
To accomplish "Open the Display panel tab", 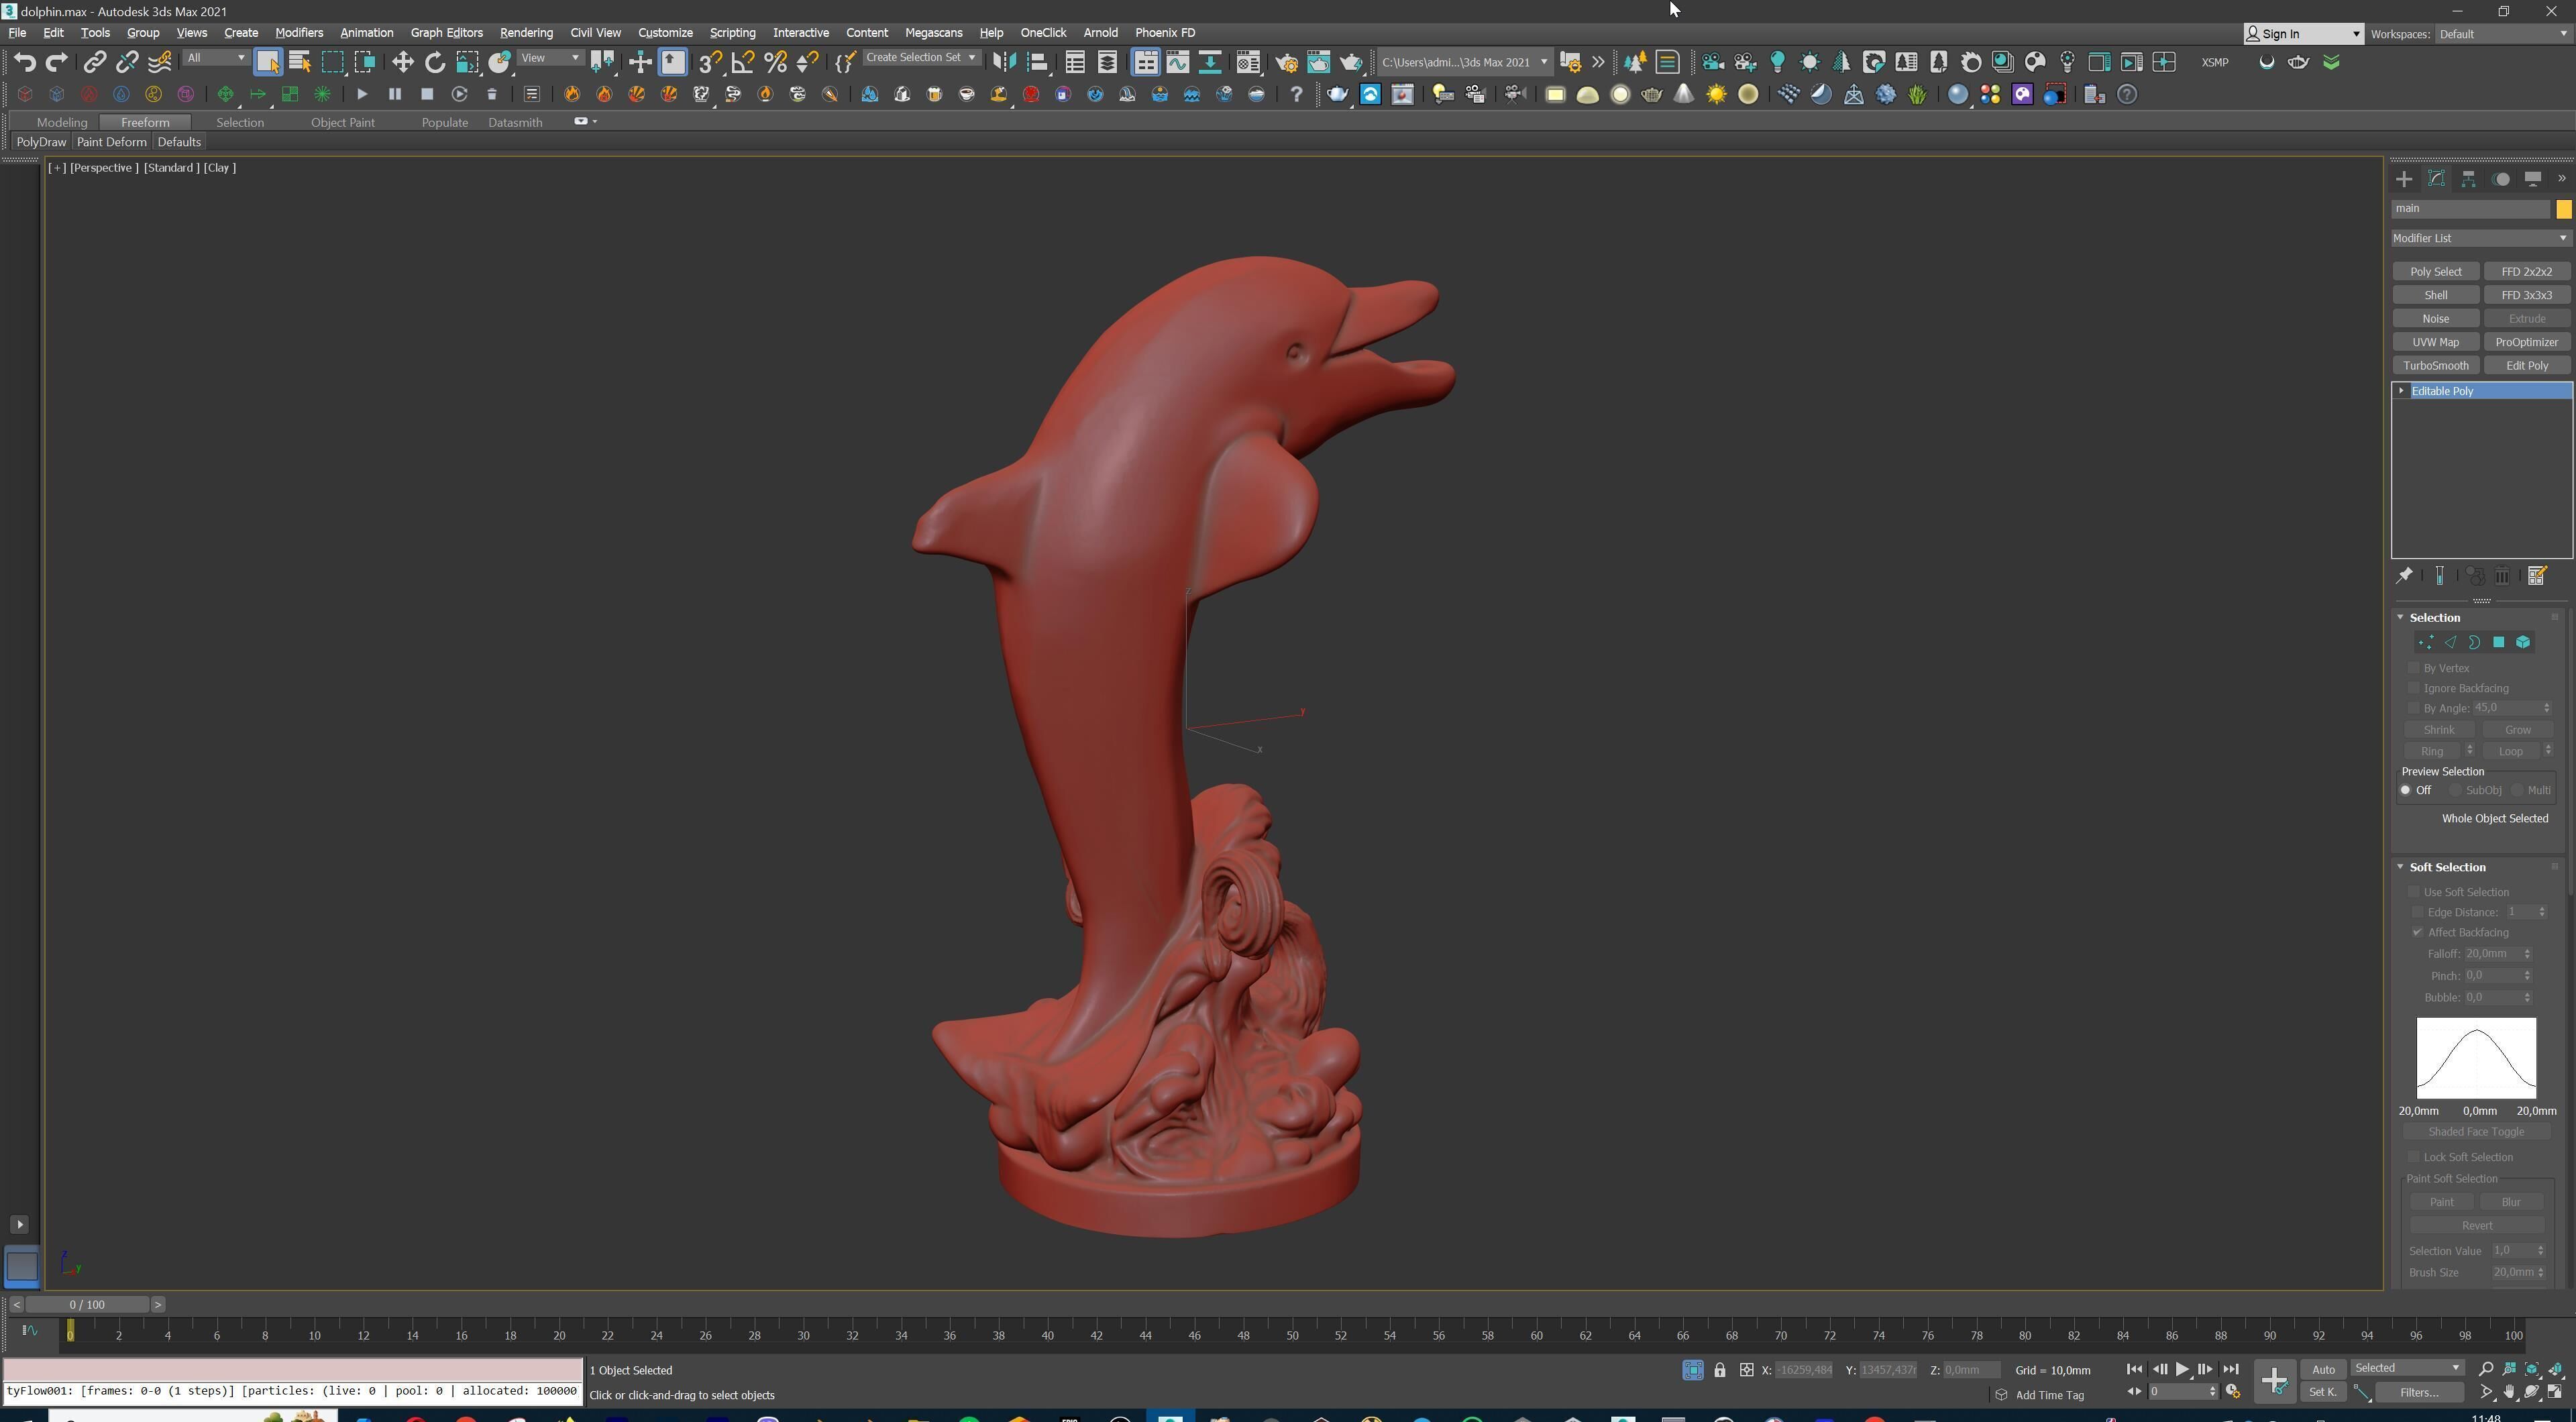I will click(x=2532, y=179).
